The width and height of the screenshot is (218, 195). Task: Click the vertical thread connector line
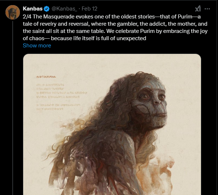click(13, 108)
